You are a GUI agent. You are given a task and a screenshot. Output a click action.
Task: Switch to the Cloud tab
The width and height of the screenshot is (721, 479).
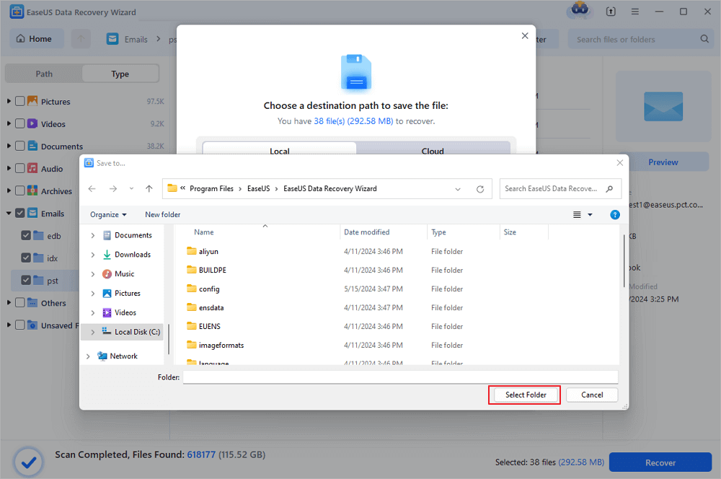pos(433,151)
